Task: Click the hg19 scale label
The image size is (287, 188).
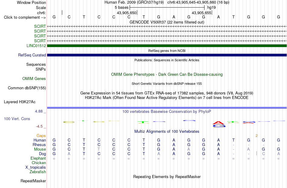Action: click(211, 8)
